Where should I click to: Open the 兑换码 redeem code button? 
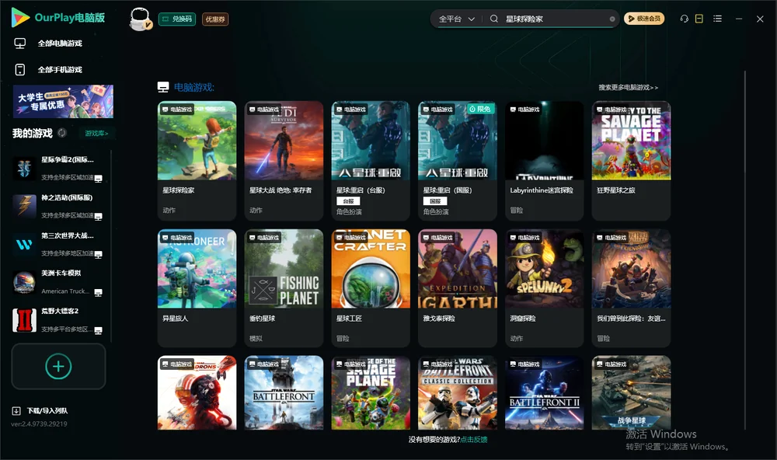click(177, 19)
